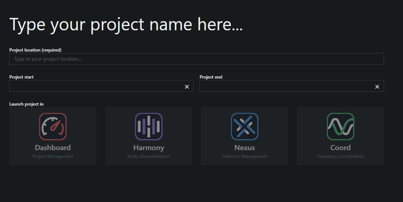Select the Dashboard title text
The width and height of the screenshot is (403, 202).
(53, 148)
